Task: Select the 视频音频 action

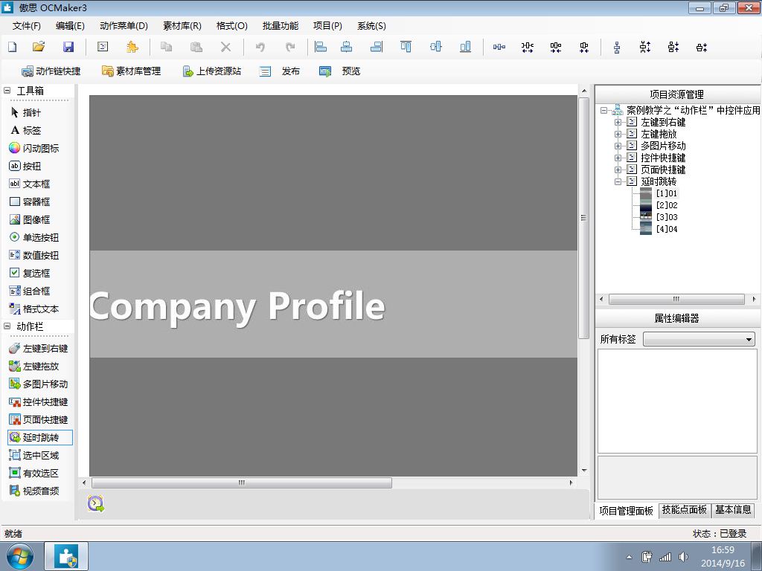Action: 34,491
